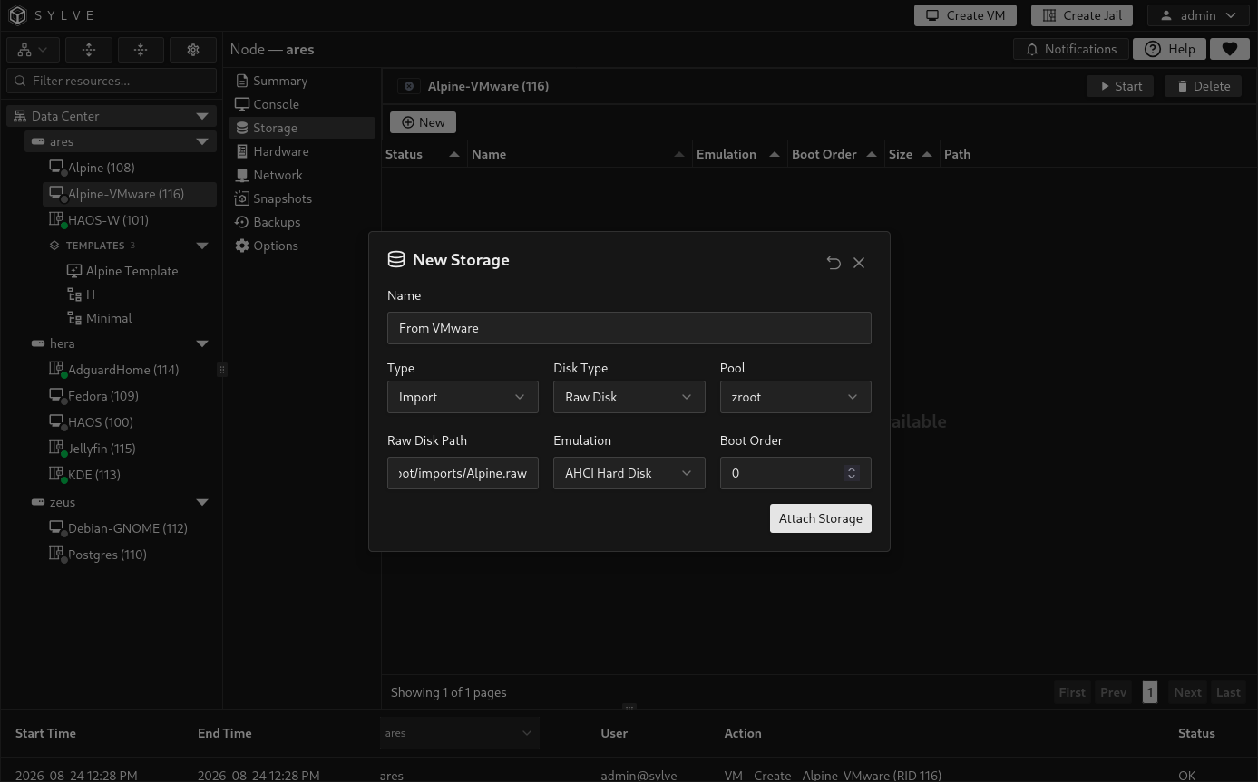Click the expand all tree icon
Viewport: 1258px width, 782px height.
[89, 50]
